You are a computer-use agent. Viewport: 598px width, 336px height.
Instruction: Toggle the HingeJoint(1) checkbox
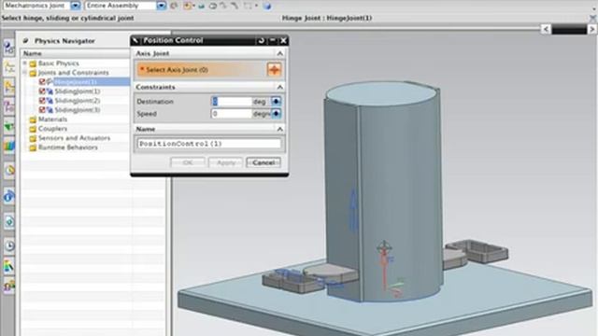[42, 81]
